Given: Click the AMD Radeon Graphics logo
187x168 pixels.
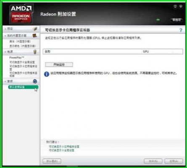Looking at the screenshot, I should pyautogui.click(x=21, y=14).
